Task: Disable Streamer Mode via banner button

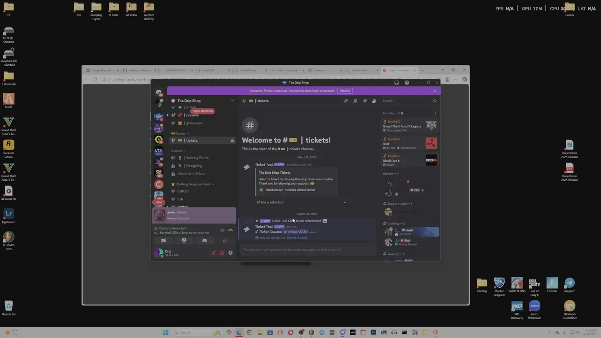Action: [345, 91]
